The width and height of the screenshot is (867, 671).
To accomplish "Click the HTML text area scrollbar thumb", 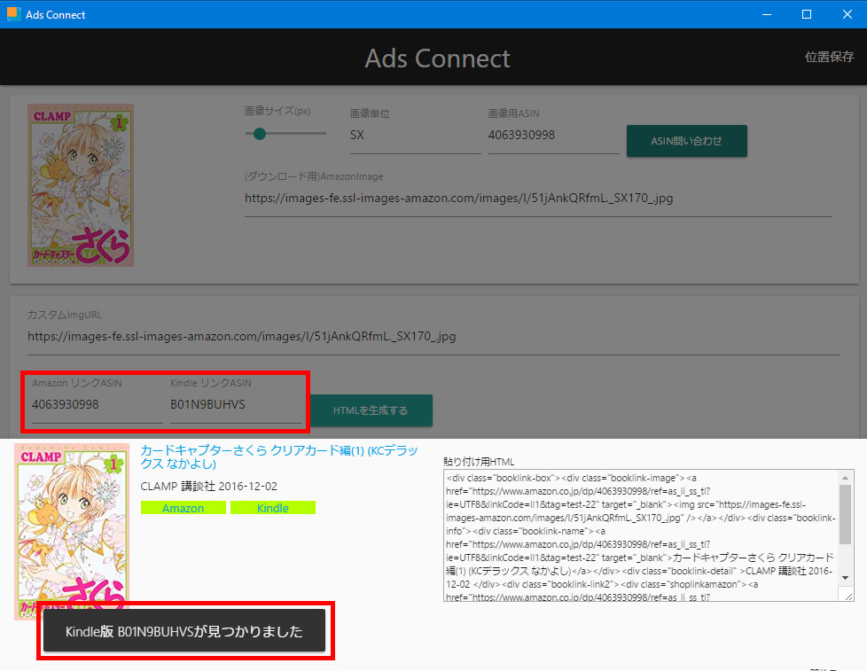I will coord(846,515).
